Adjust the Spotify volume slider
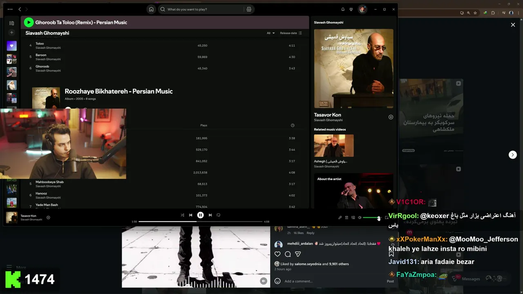523x294 pixels. (x=371, y=218)
